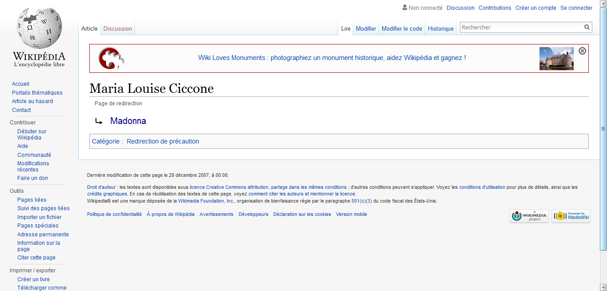Open the Historique tab
607x291 pixels.
441,28
